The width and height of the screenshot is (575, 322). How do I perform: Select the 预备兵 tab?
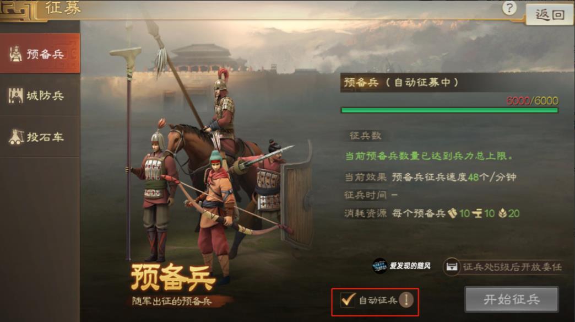(x=40, y=53)
